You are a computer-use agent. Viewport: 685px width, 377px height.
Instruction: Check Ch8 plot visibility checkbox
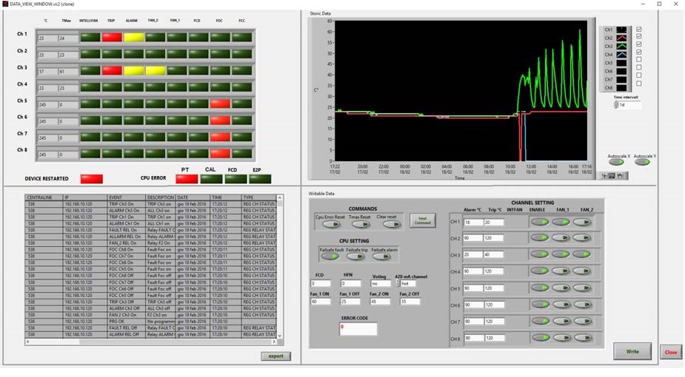(639, 84)
